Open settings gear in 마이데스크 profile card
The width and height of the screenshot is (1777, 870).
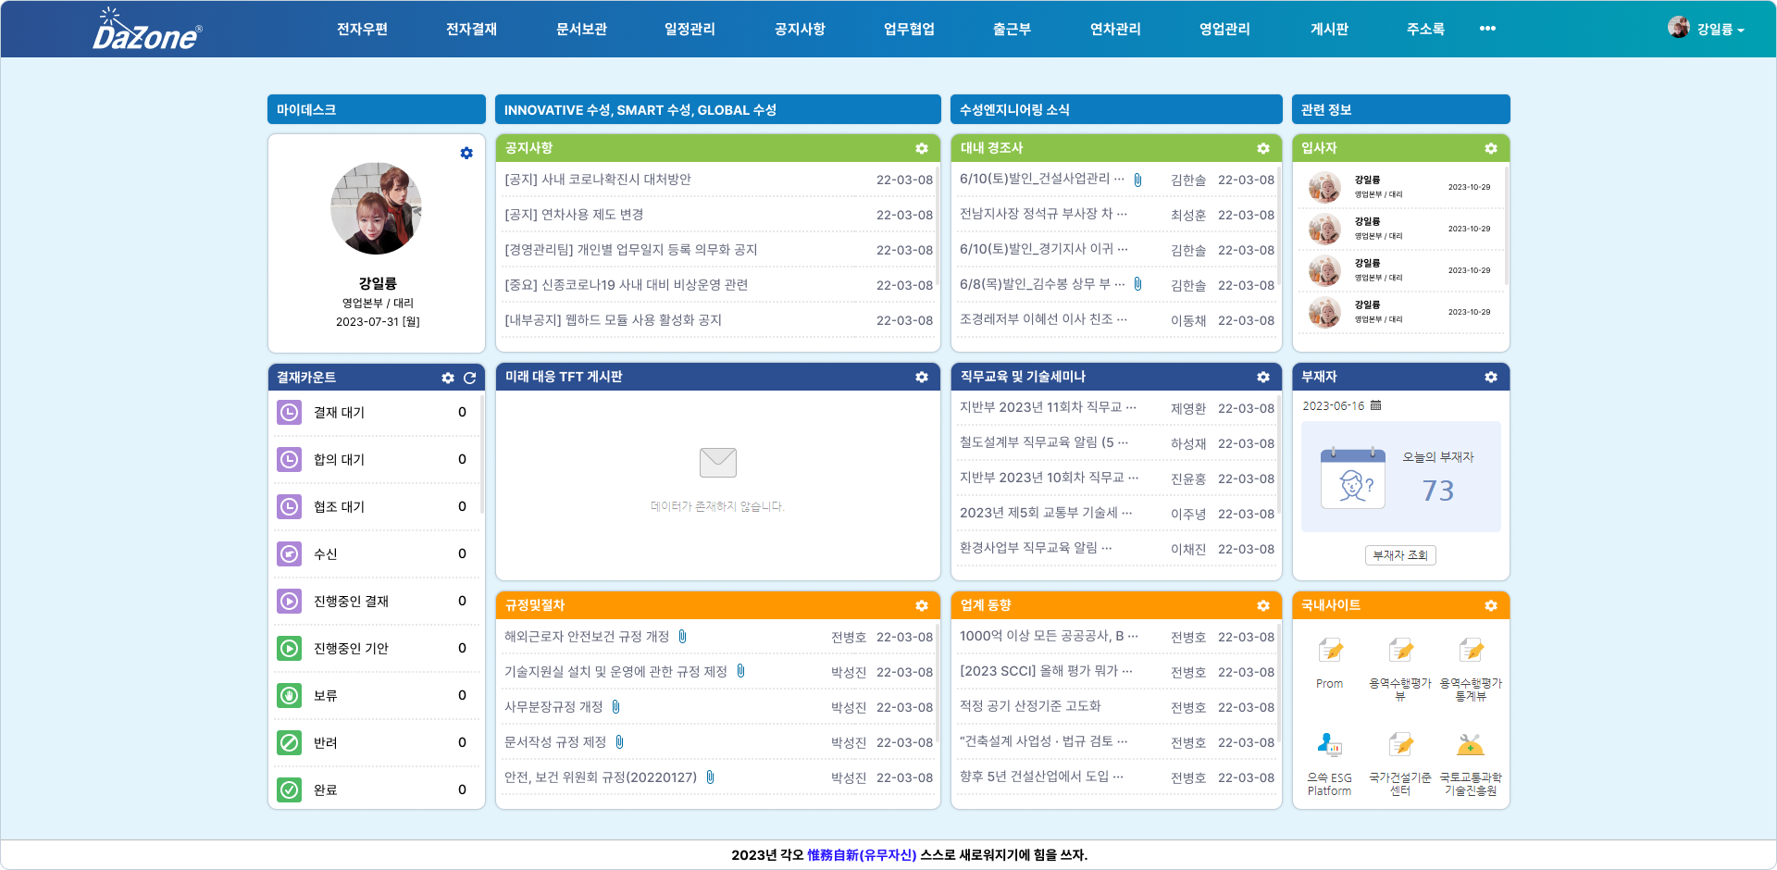point(466,154)
